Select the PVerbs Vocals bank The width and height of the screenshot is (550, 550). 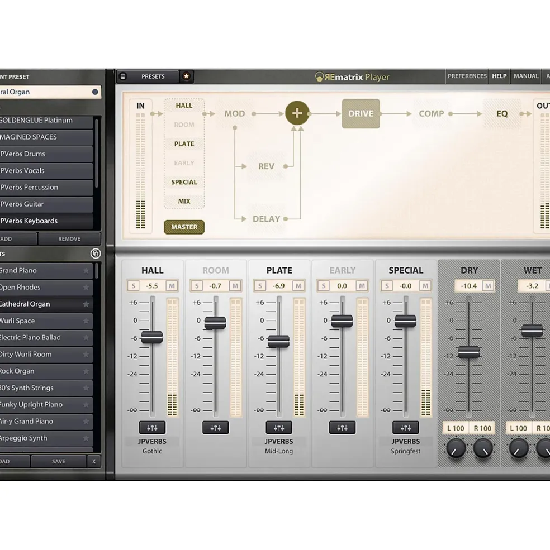coord(46,170)
